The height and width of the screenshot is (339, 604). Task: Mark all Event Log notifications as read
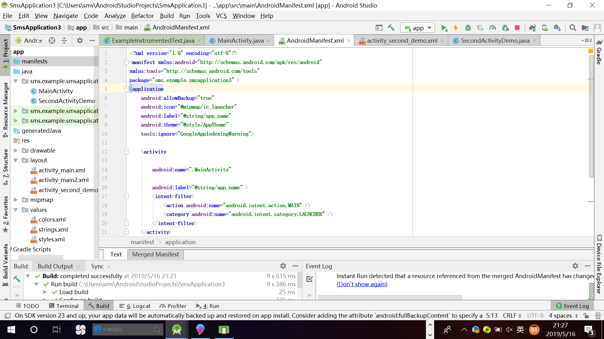[x=310, y=279]
